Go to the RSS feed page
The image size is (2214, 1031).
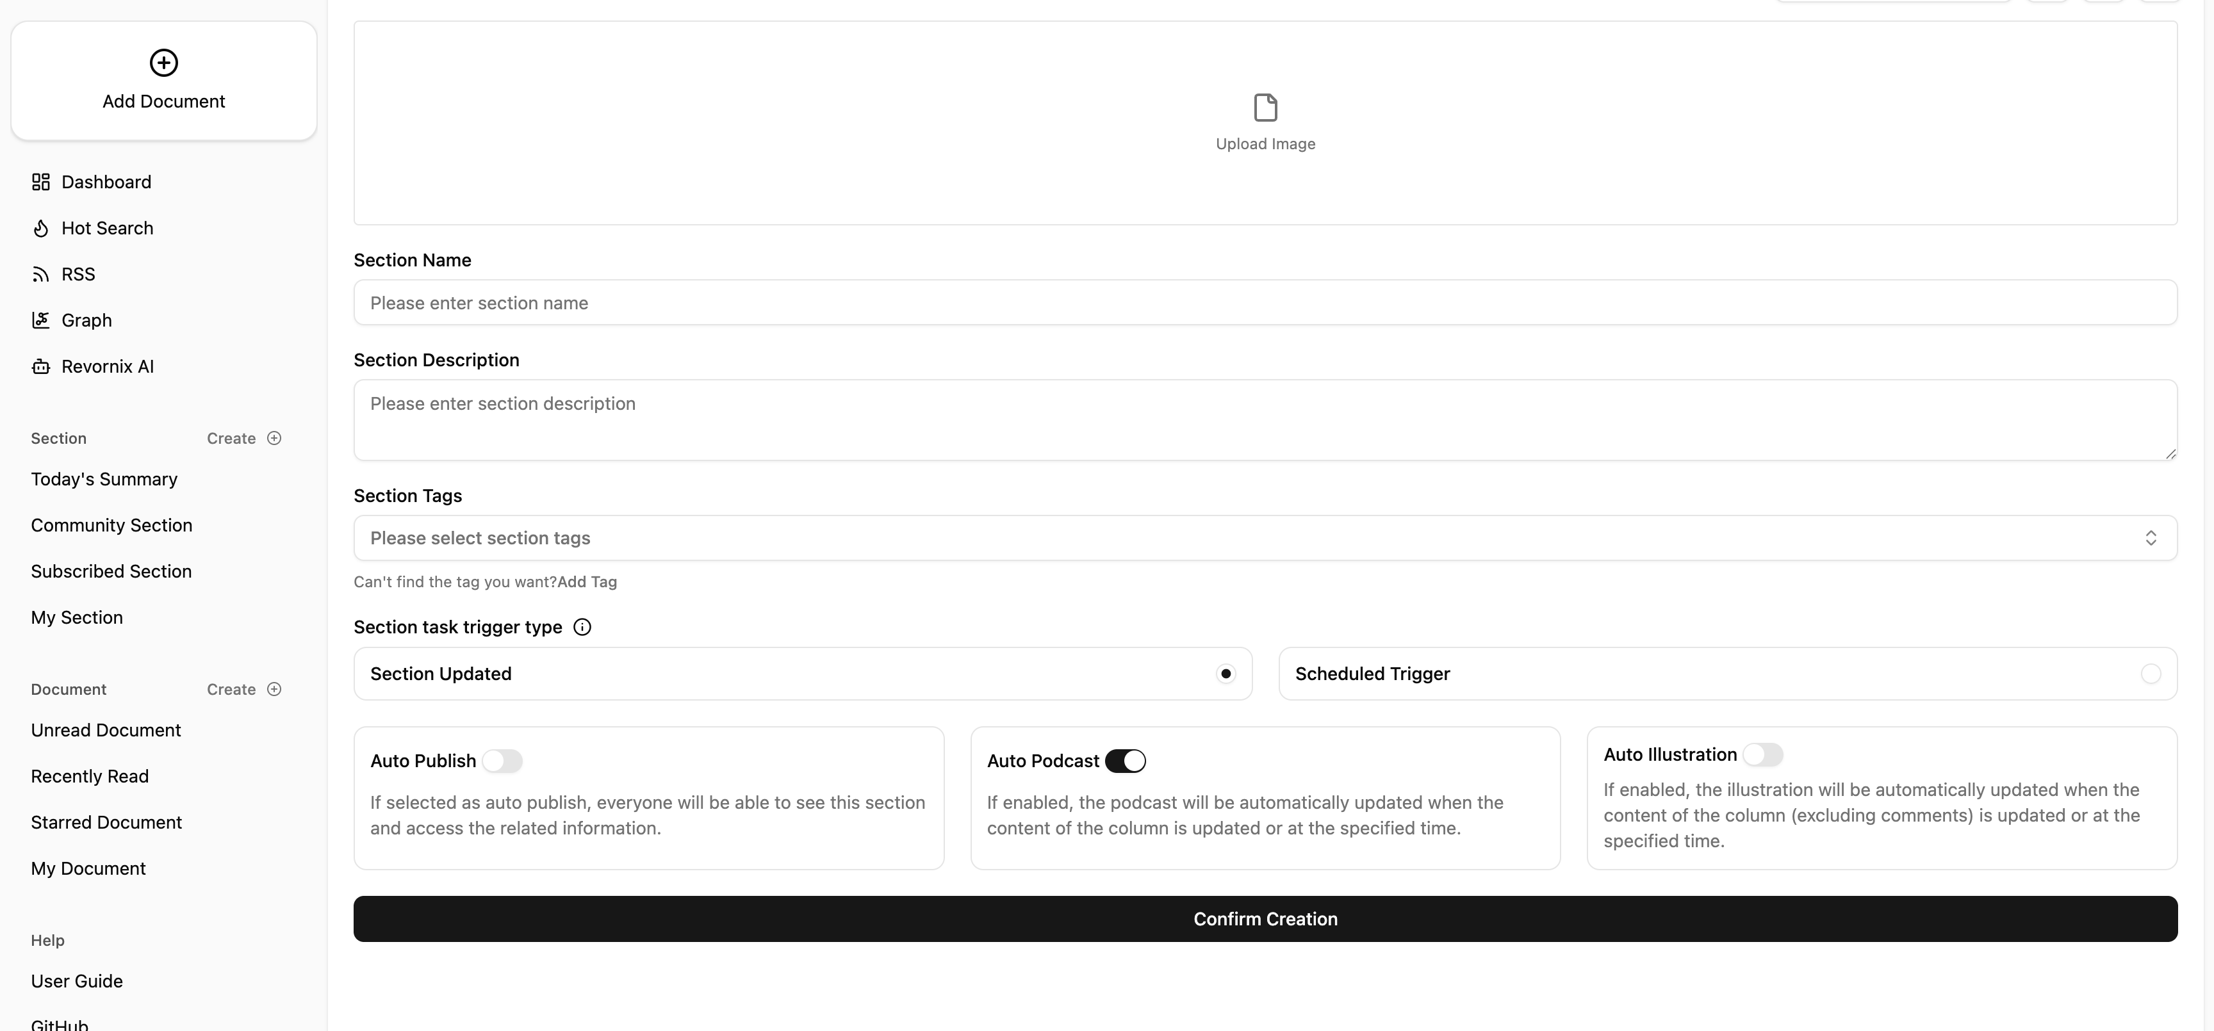coord(78,274)
